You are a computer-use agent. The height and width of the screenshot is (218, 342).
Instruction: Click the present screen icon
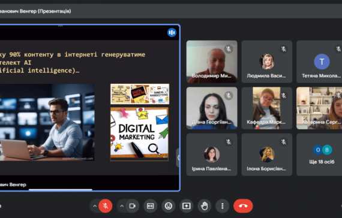(186, 206)
